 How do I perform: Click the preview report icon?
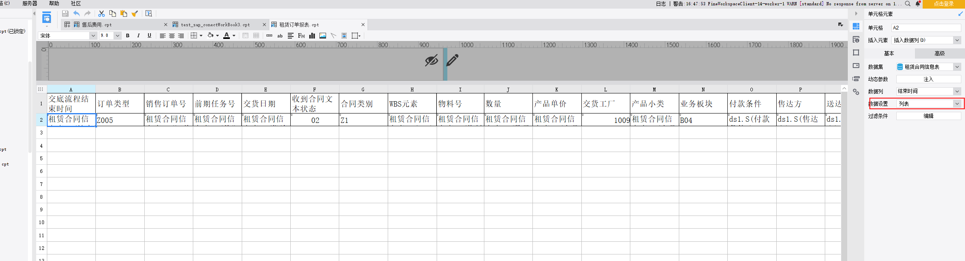point(46,18)
